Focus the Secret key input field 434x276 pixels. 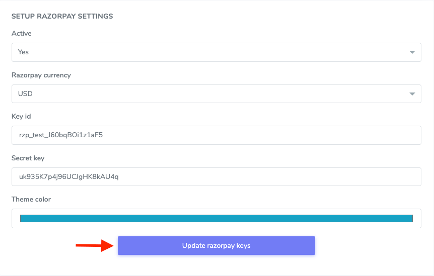(252, 176)
